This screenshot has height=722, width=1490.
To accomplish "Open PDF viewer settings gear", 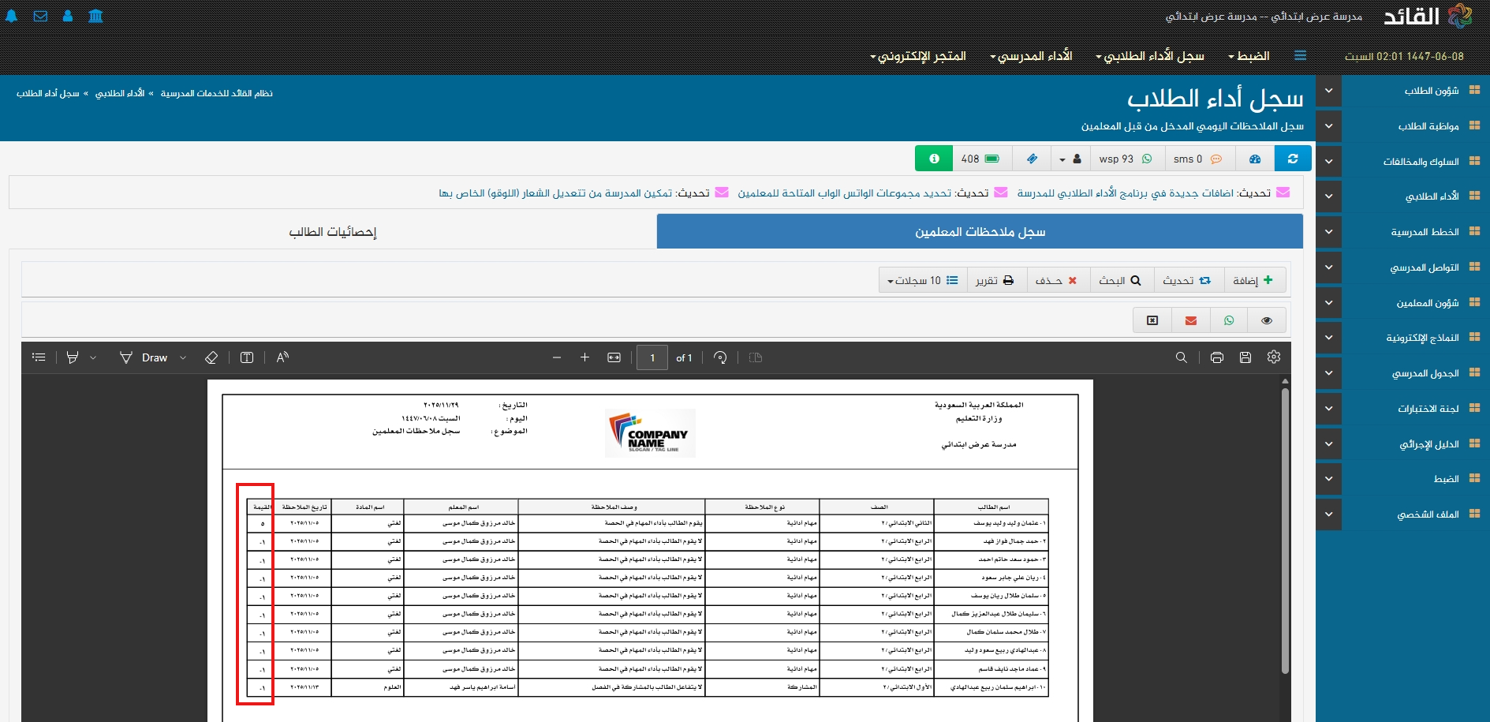I will [1274, 357].
